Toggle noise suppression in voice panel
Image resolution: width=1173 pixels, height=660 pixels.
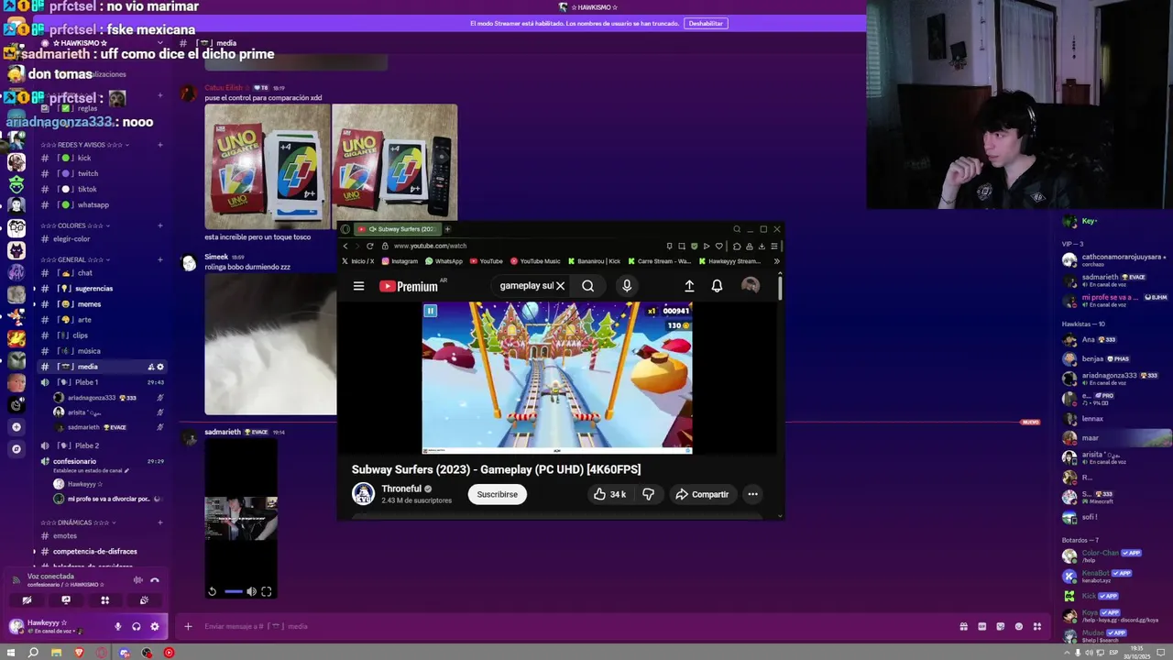138,580
